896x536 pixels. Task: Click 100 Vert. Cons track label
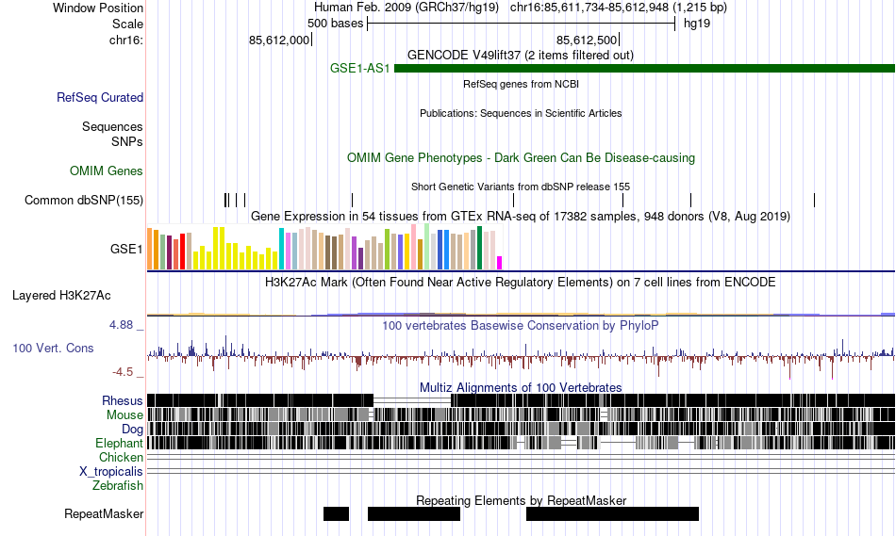pyautogui.click(x=53, y=349)
